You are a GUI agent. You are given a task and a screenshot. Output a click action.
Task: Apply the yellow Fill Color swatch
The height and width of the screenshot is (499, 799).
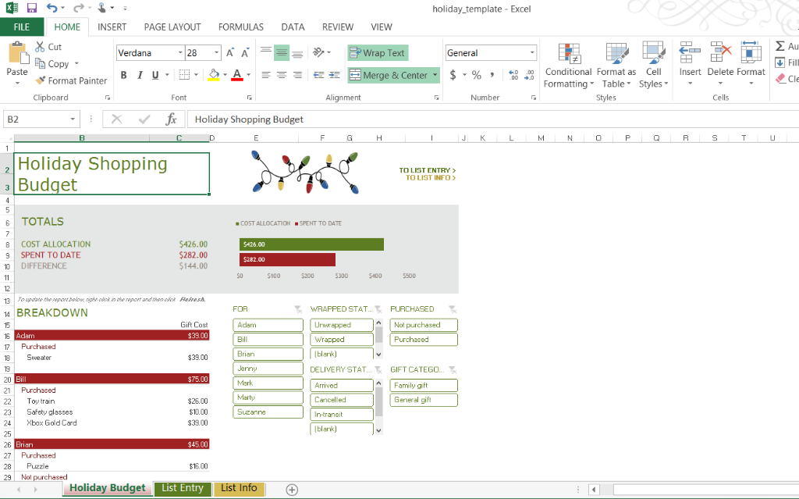coord(214,75)
